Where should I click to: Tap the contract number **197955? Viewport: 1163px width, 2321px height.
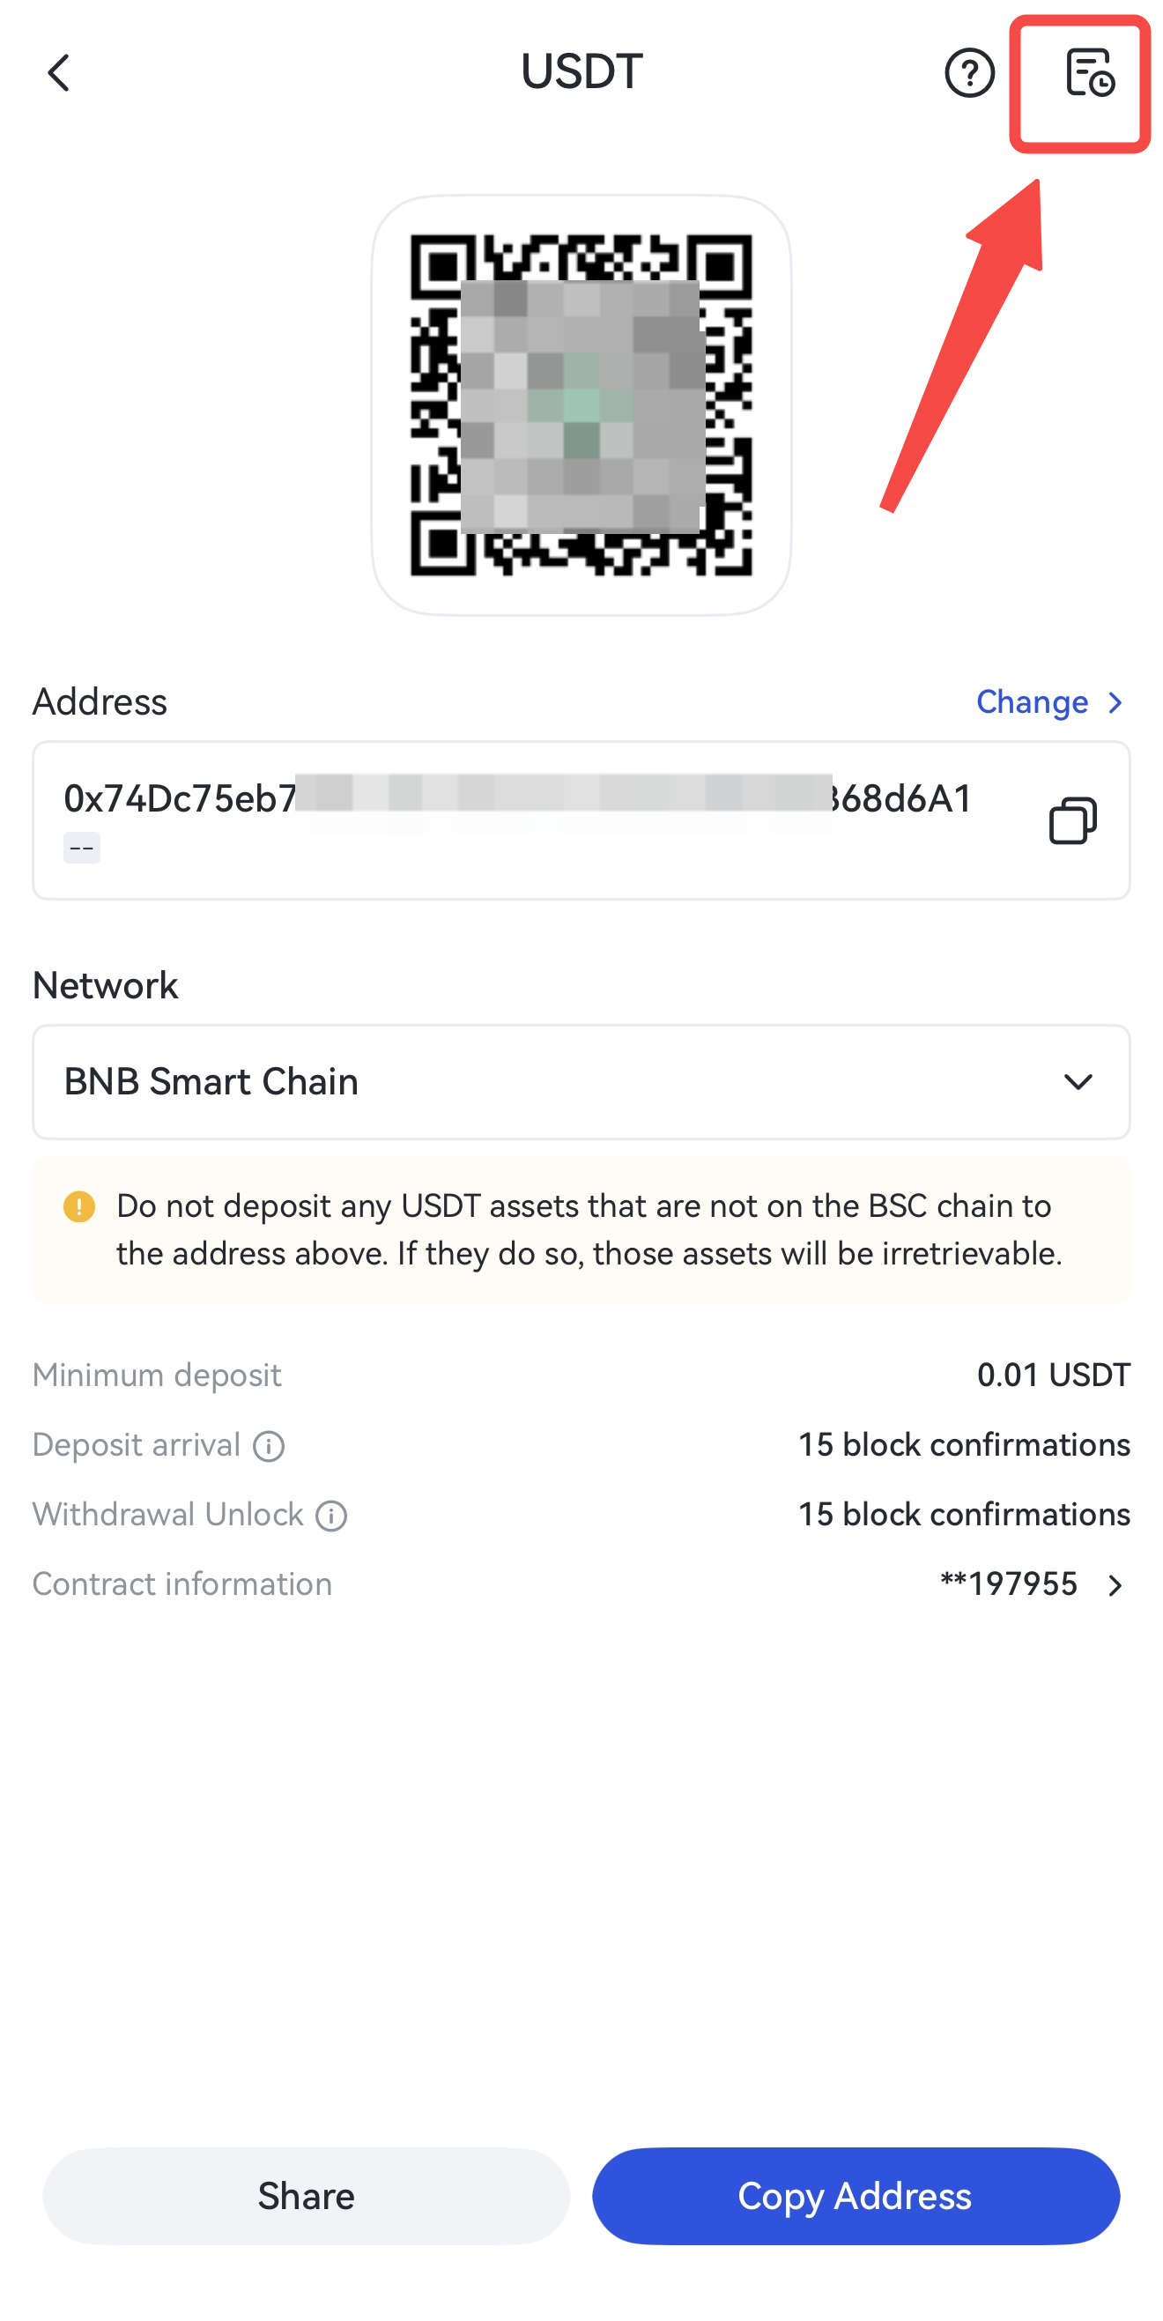1009,1584
